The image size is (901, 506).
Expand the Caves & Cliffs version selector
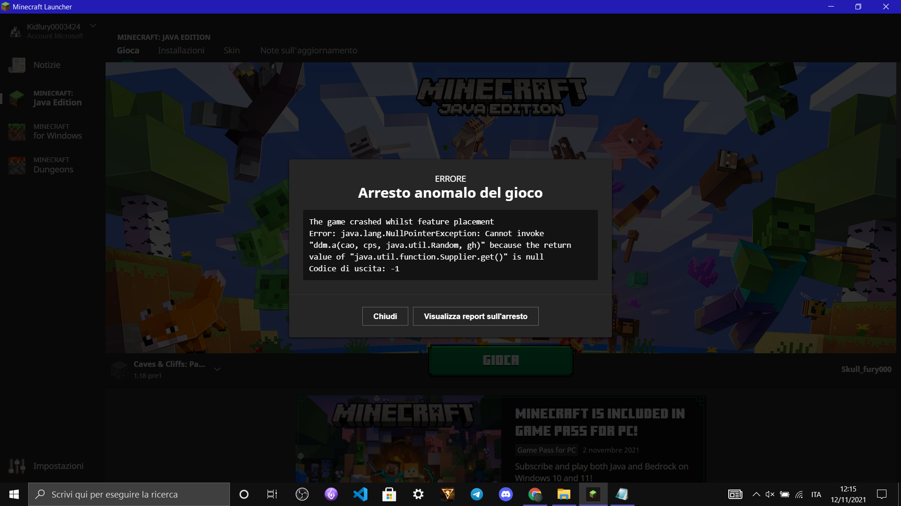tap(217, 369)
